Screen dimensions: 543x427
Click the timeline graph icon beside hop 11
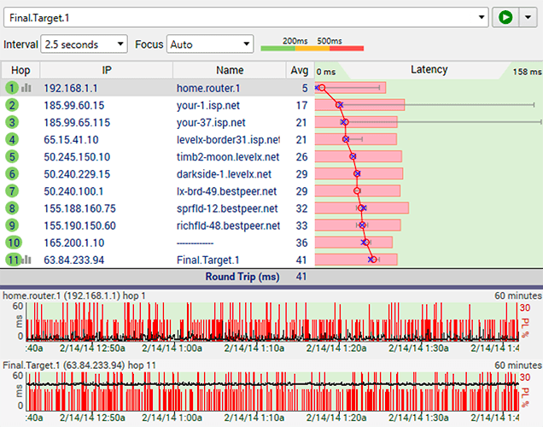point(27,260)
